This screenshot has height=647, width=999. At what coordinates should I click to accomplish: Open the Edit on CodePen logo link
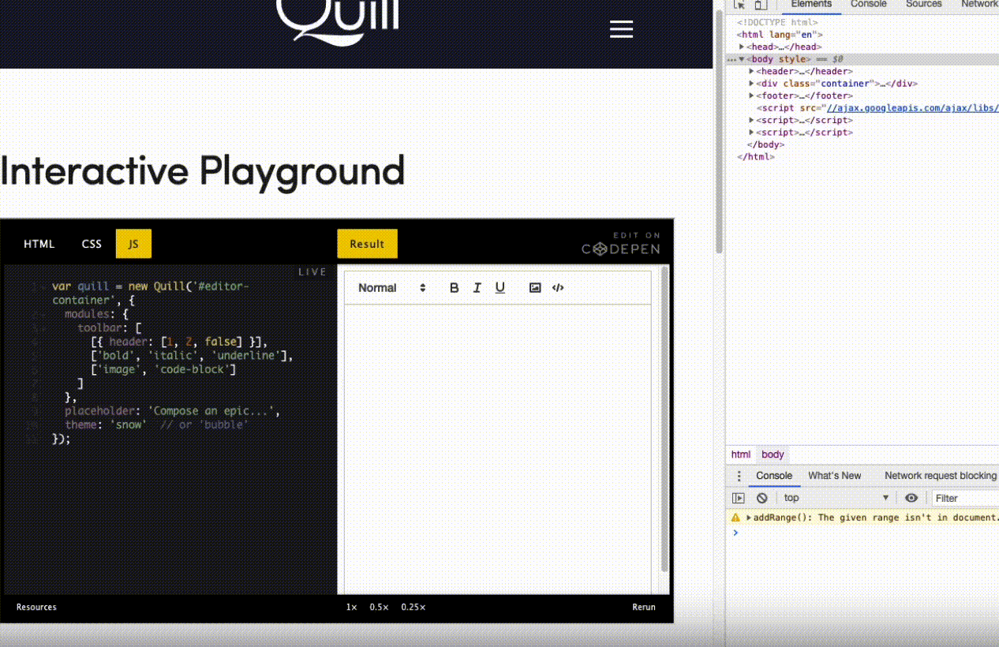tap(621, 244)
